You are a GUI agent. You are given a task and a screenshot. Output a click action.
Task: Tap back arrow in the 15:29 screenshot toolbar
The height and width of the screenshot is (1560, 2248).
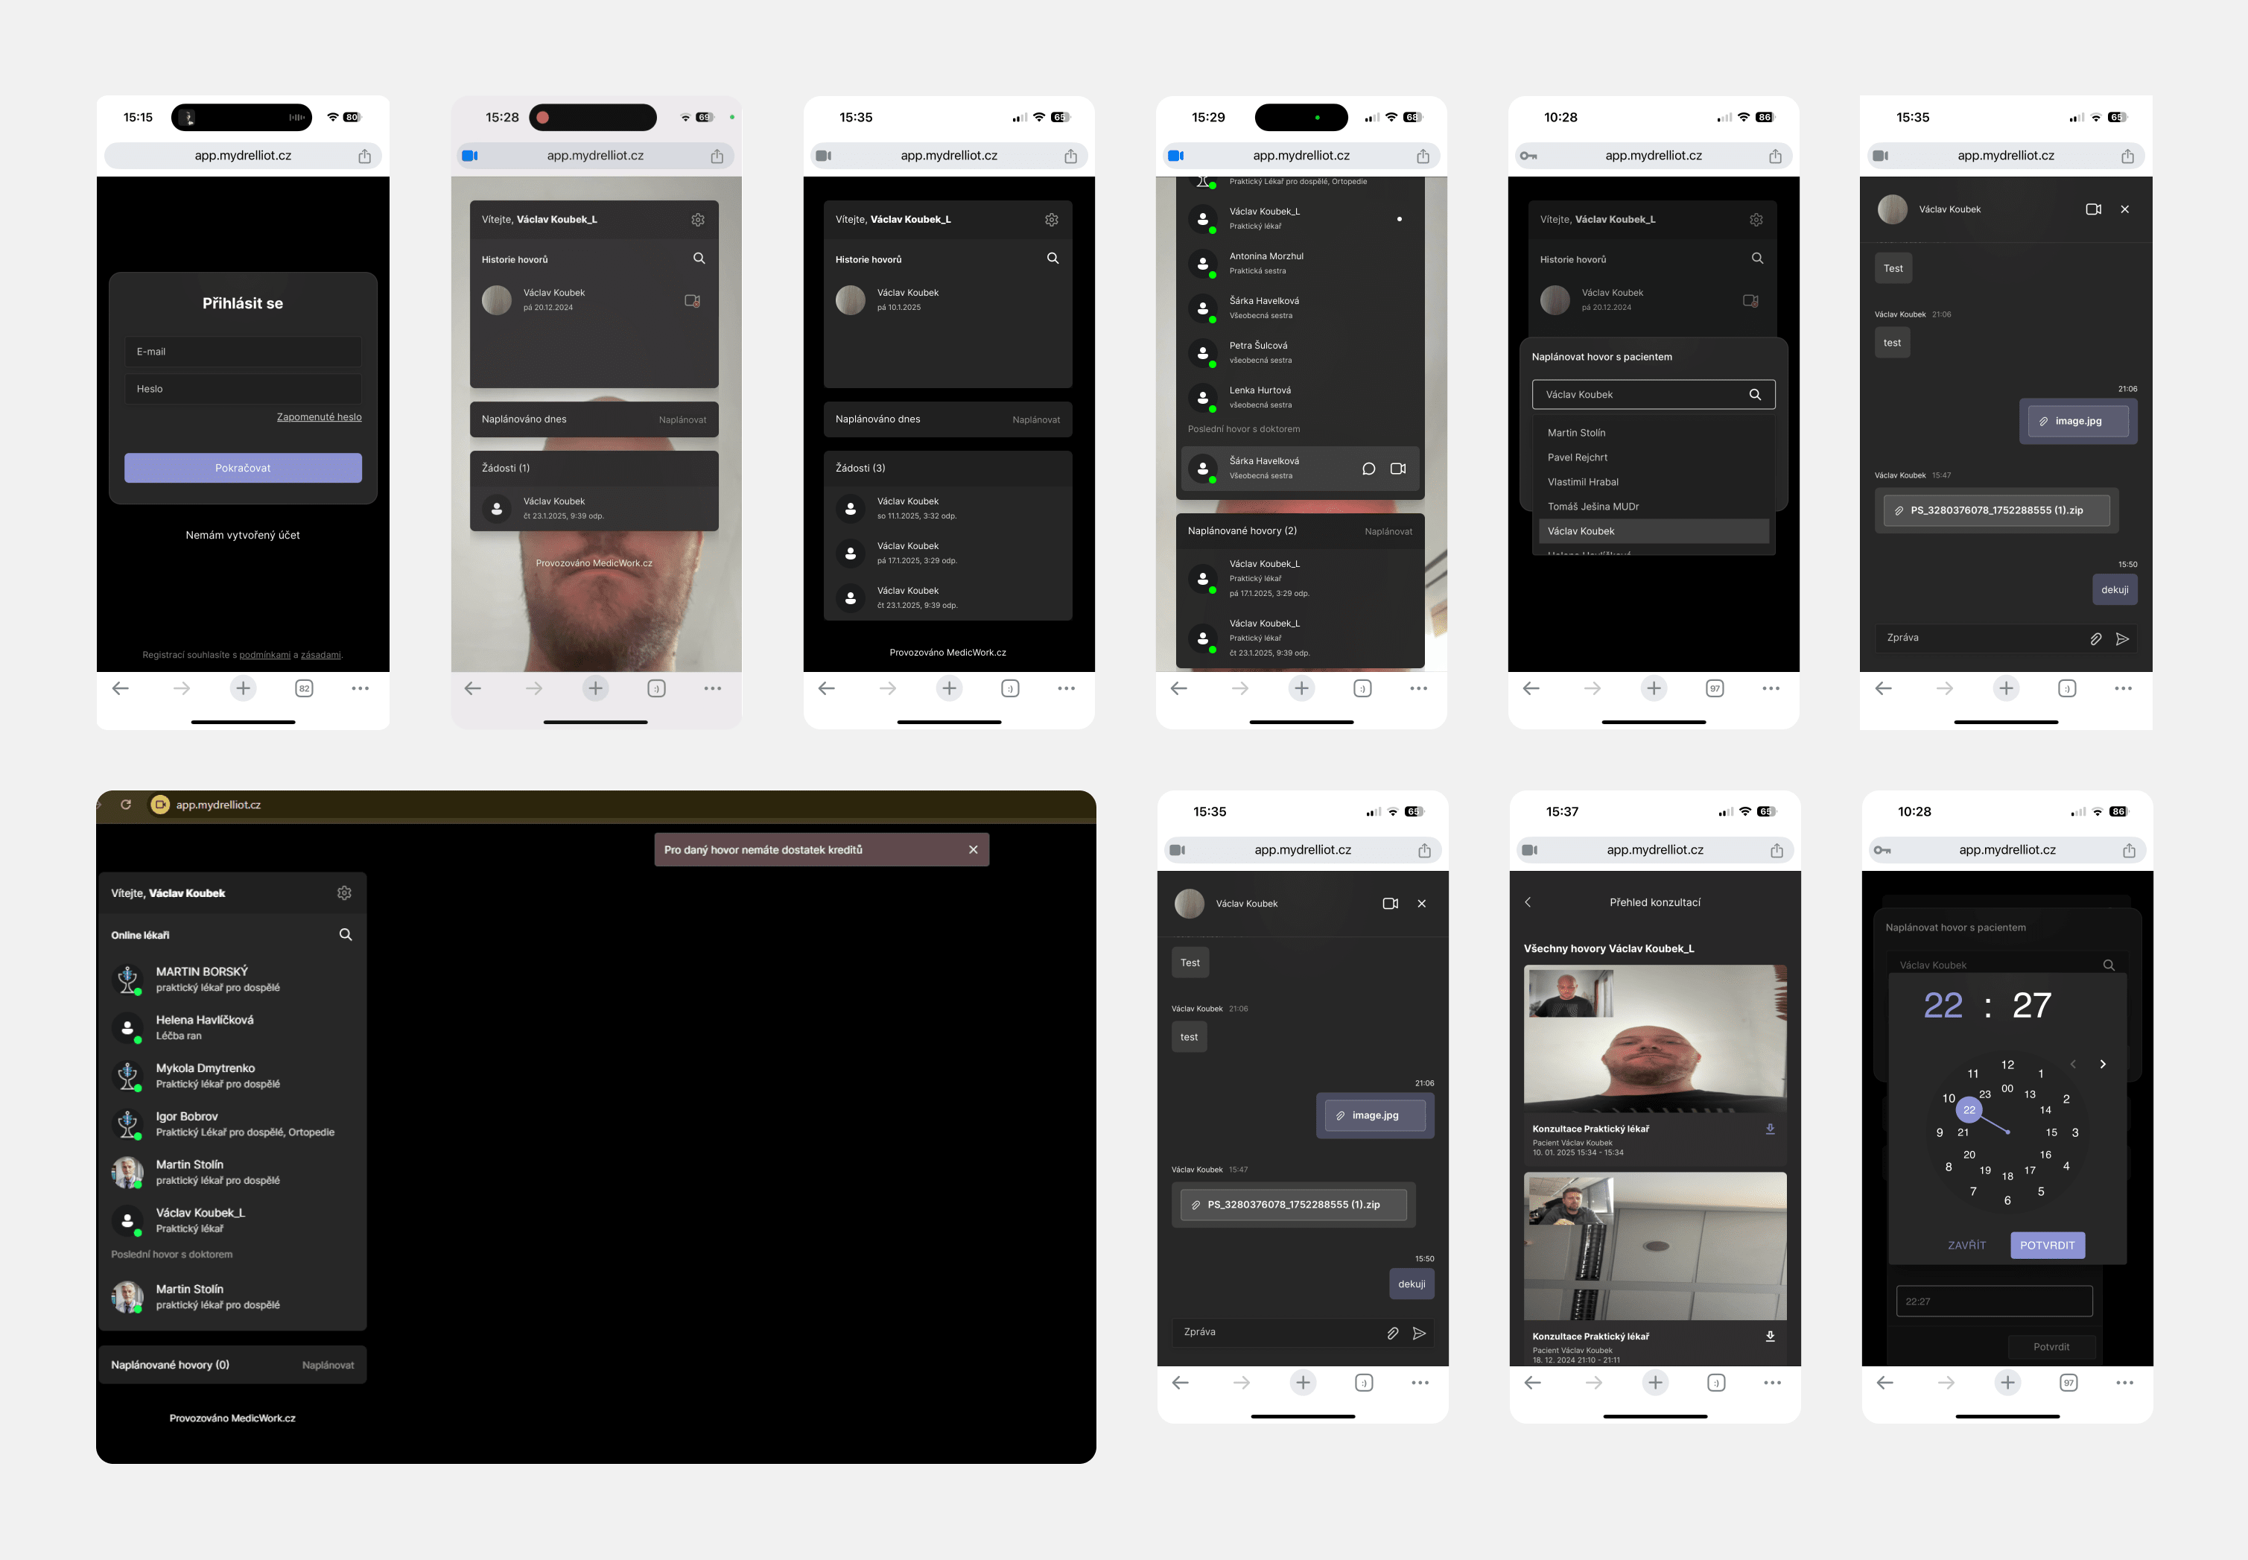click(1178, 688)
